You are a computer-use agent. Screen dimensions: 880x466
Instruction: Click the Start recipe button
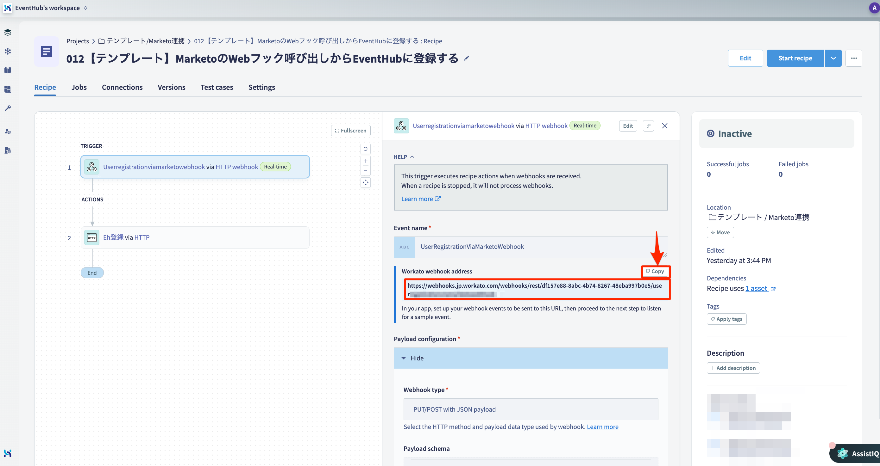tap(795, 58)
